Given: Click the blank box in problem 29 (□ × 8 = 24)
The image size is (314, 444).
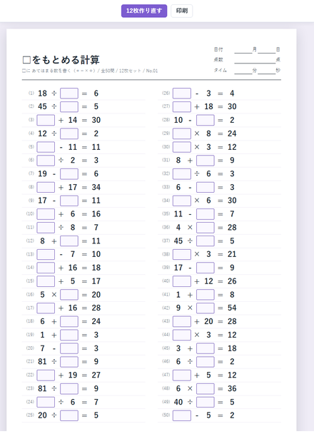Looking at the screenshot, I should [x=182, y=133].
